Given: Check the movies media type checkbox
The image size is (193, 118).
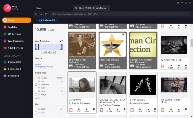Looking at the screenshot, I should tap(36, 78).
